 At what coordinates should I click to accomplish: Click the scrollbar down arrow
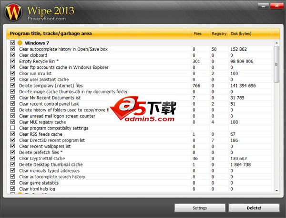click(x=276, y=190)
